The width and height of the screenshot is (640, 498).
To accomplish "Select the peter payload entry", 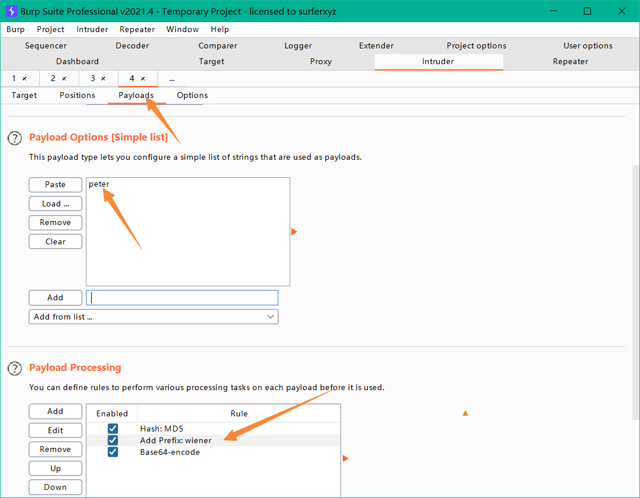I will click(188, 184).
